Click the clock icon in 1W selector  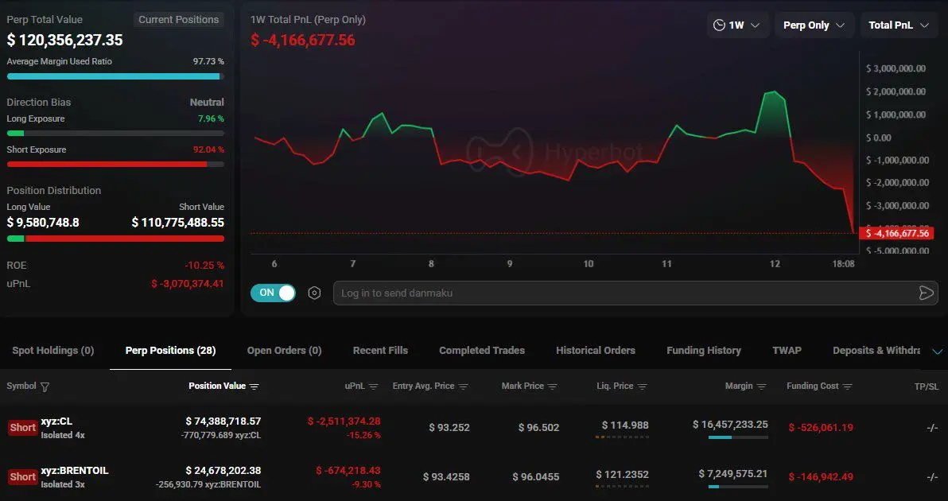719,25
